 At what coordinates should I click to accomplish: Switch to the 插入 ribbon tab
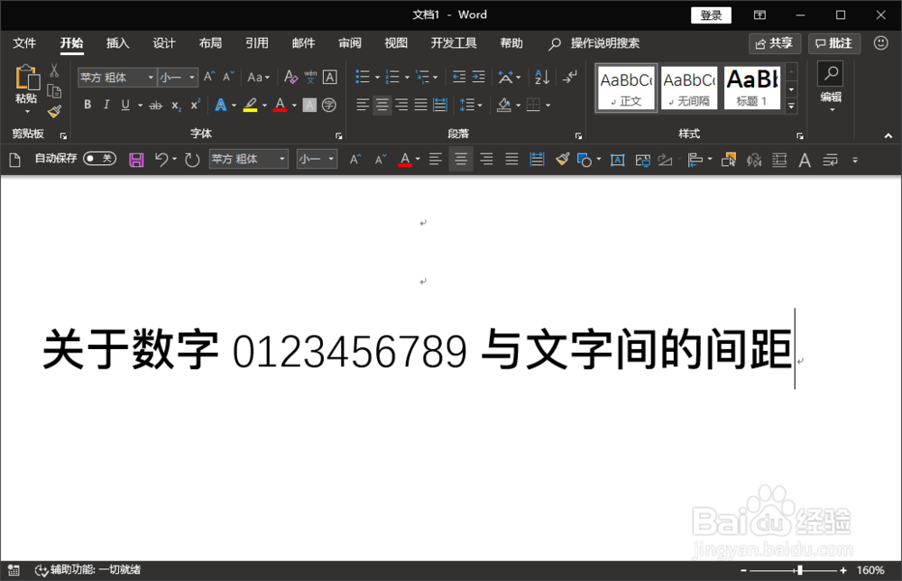click(x=117, y=42)
